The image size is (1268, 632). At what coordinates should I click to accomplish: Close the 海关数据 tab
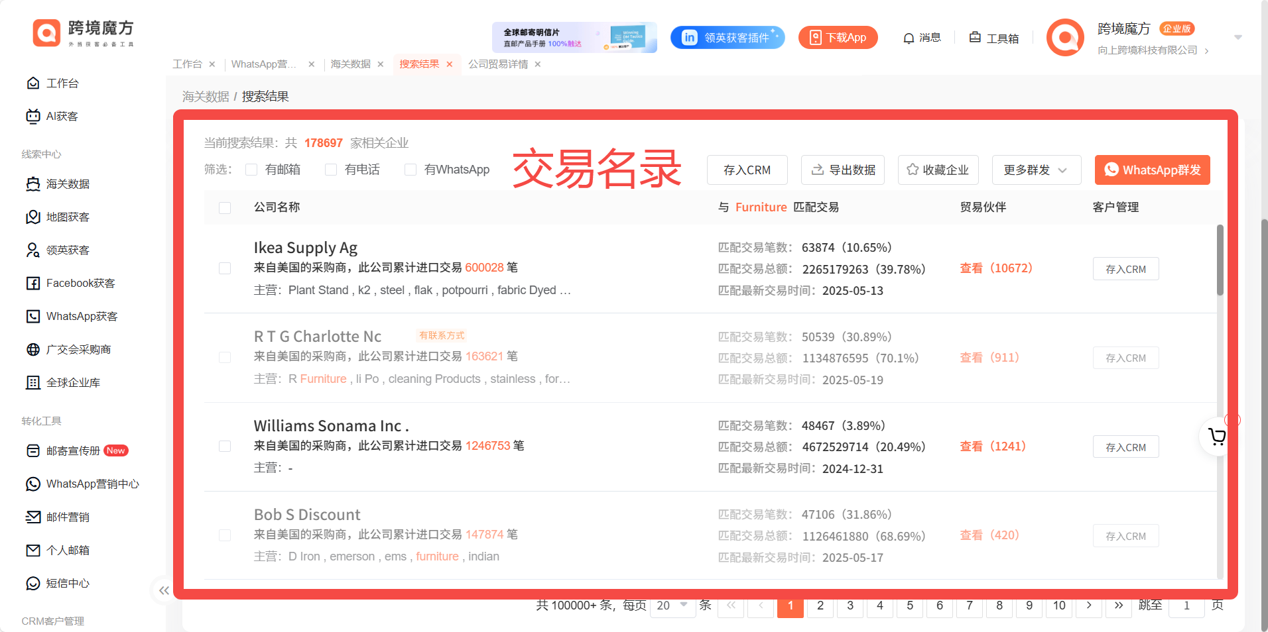coord(381,64)
